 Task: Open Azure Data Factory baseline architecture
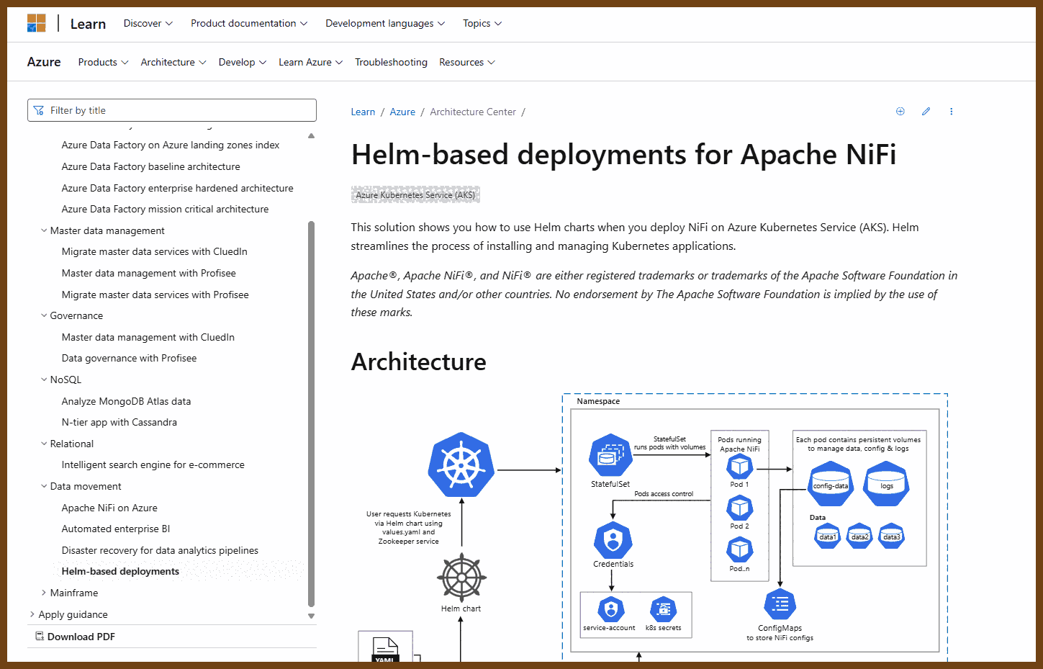coord(151,166)
